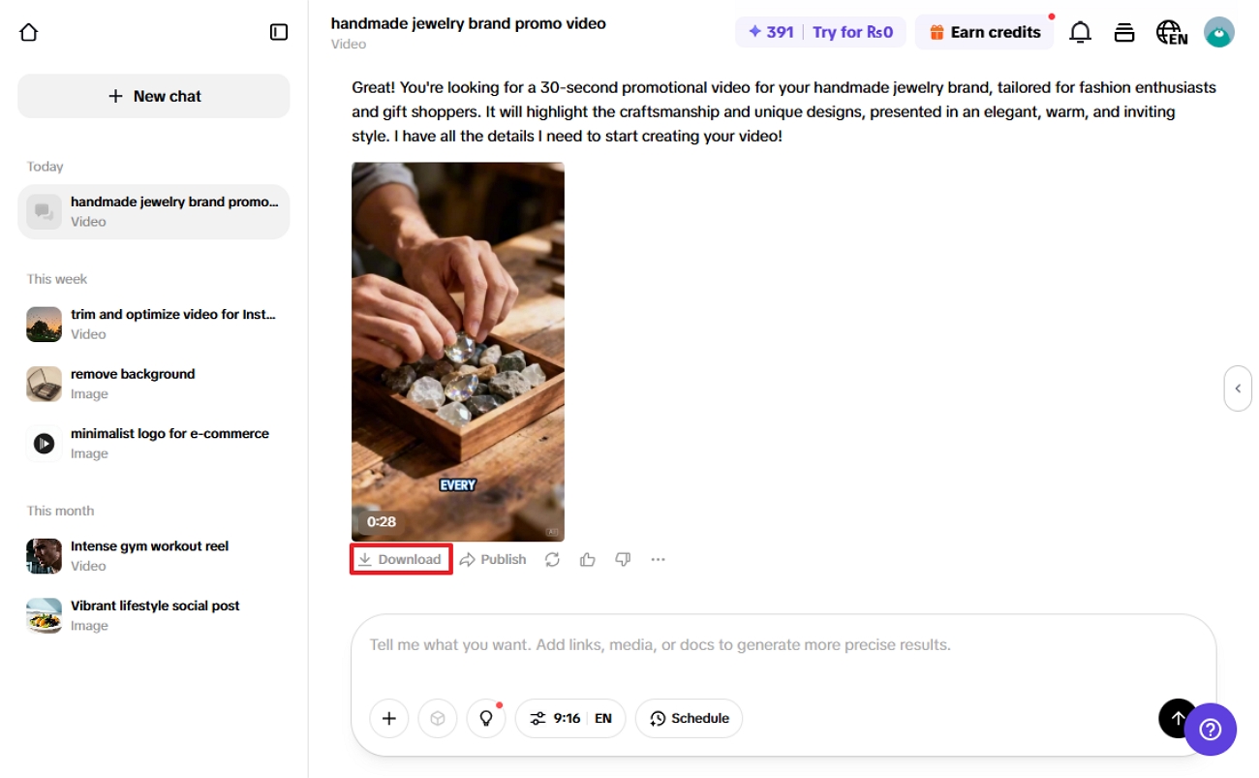
Task: Start a New chat
Action: pyautogui.click(x=154, y=96)
